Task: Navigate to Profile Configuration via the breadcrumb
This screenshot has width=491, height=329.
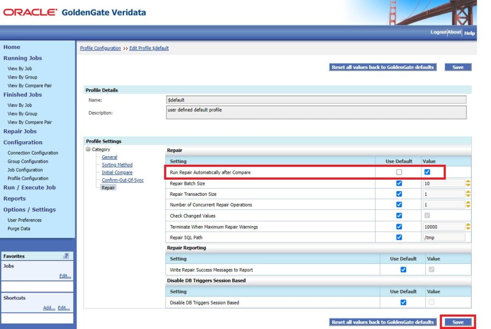Action: pos(100,48)
